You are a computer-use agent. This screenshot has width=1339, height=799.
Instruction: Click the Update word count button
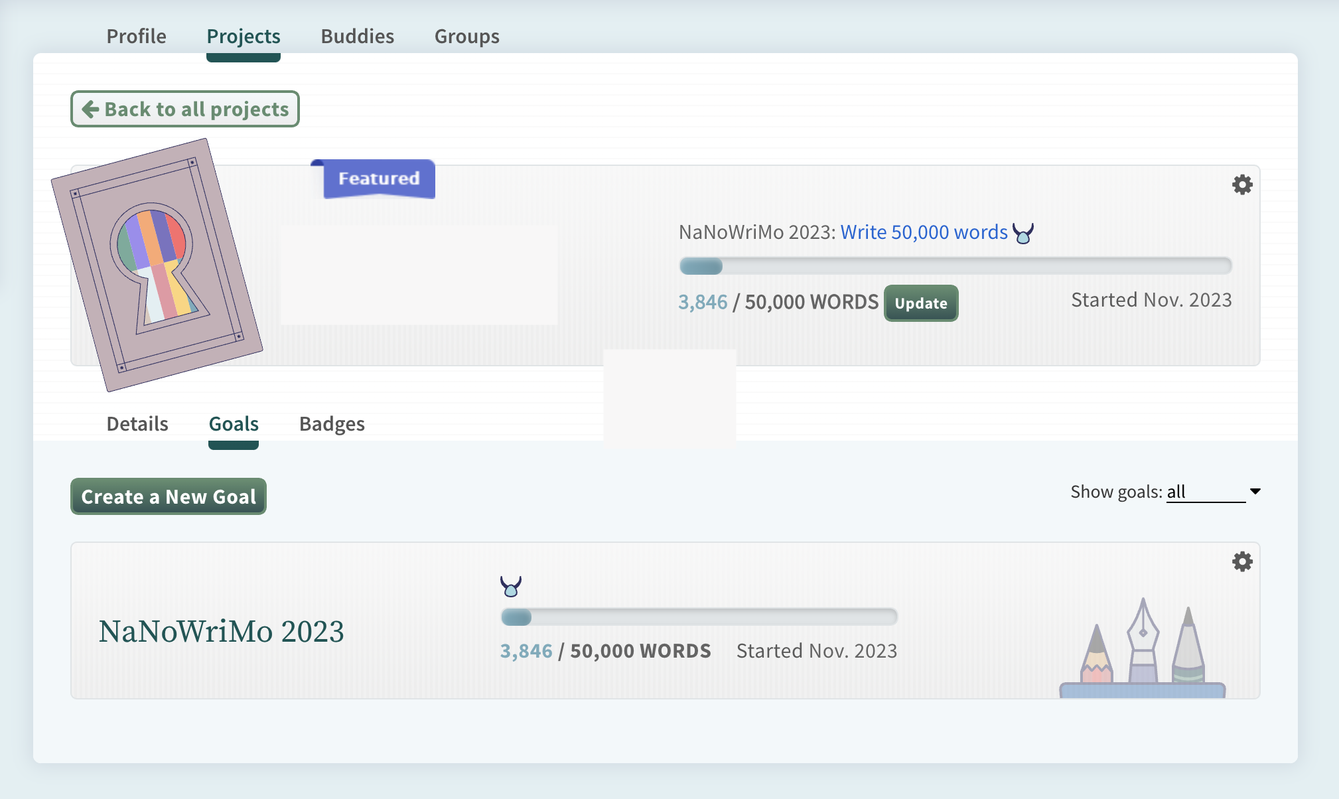[x=921, y=303]
